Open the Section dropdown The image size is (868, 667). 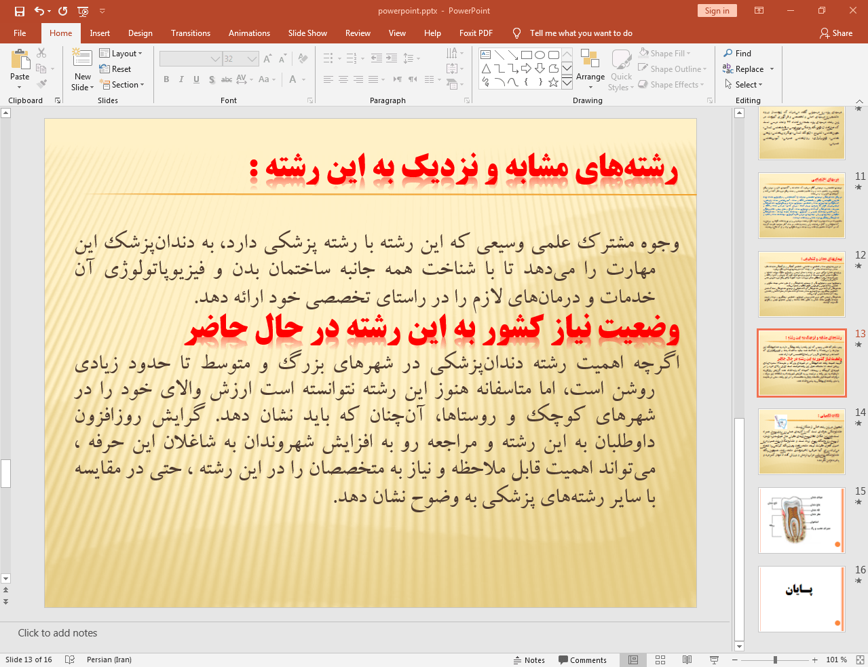pyautogui.click(x=122, y=84)
